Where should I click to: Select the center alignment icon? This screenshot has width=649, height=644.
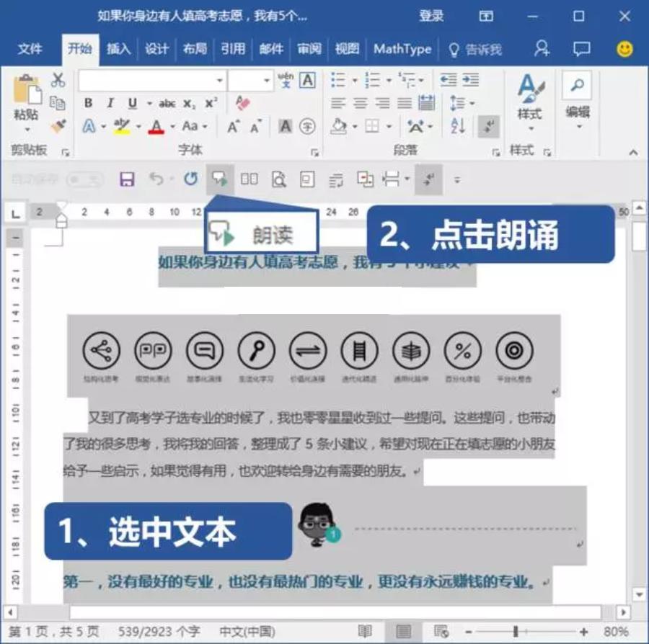pyautogui.click(x=361, y=102)
